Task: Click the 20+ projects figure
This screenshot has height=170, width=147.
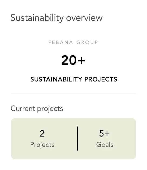Action: [x=73, y=60]
